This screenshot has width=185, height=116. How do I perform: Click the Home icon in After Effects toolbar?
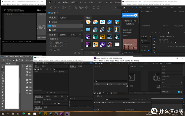pyautogui.click(x=95, y=63)
